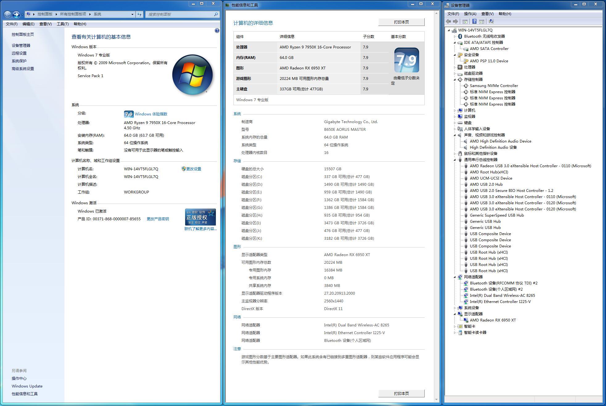Click the blue Help toolbar icon

tap(474, 22)
